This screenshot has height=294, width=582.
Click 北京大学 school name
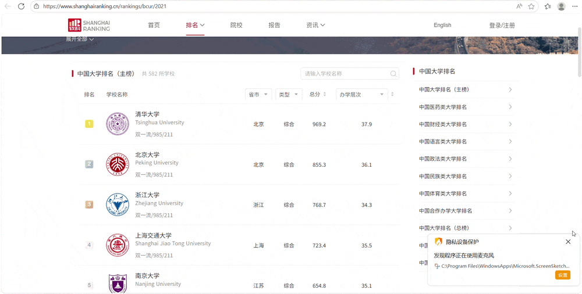point(147,155)
